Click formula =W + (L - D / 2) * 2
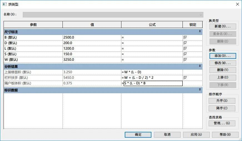This screenshot has height=141, width=242. pos(152,78)
